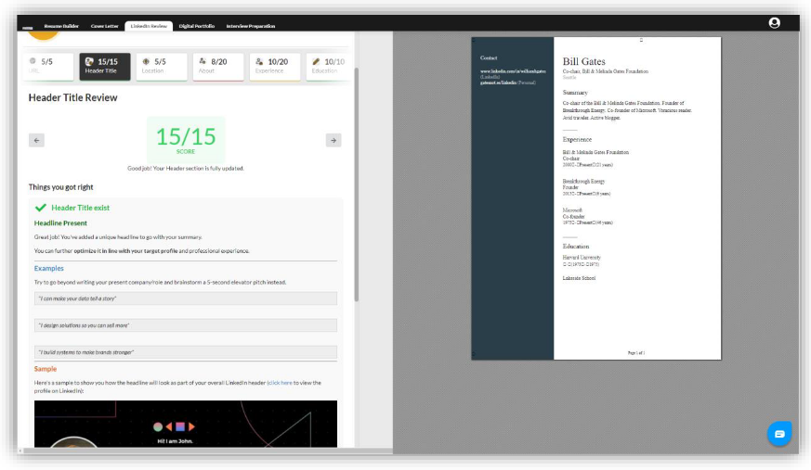Open the Resume Builder tab
The width and height of the screenshot is (811, 470).
[x=59, y=26]
